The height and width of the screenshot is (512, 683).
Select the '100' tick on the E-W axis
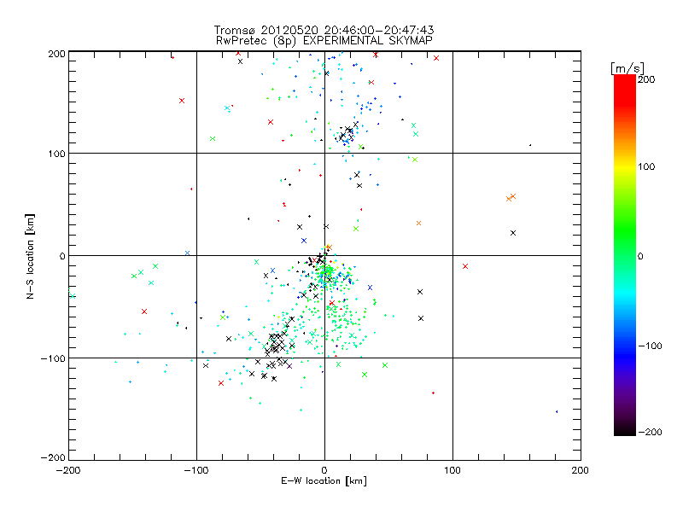(x=452, y=470)
